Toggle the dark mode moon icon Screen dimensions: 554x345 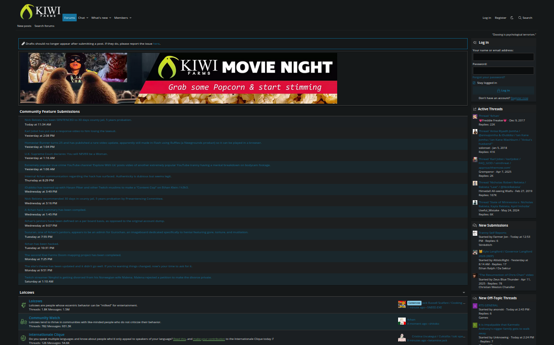tap(512, 18)
